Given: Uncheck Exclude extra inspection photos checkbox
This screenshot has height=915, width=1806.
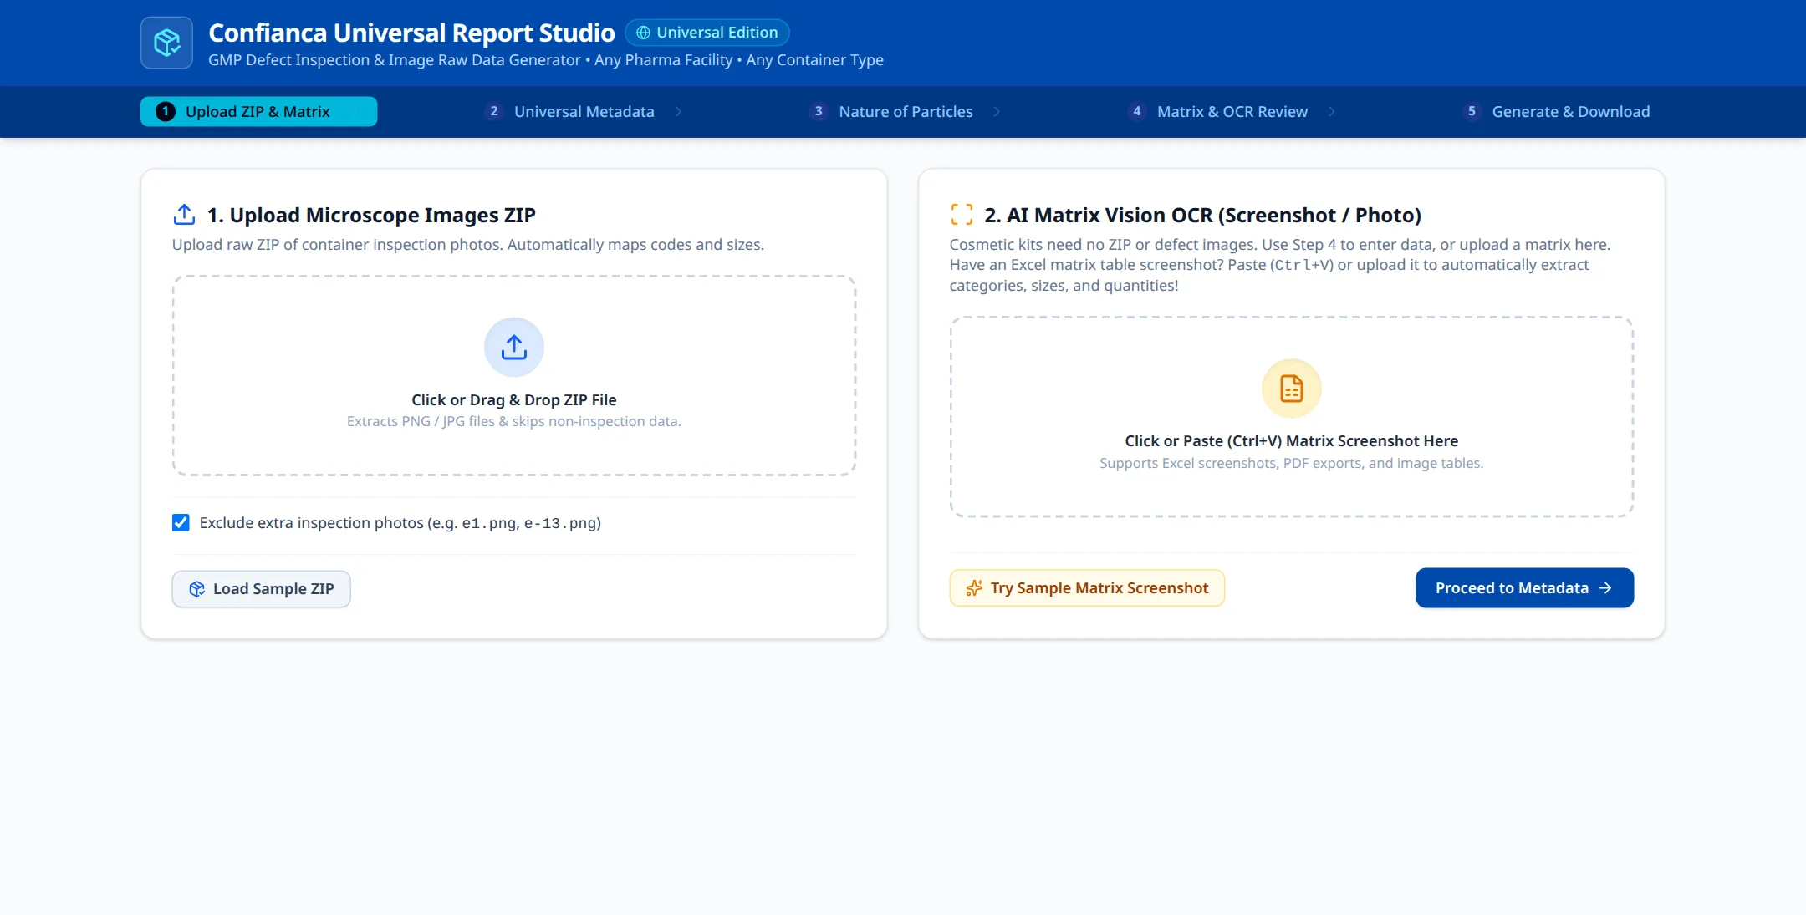Looking at the screenshot, I should pyautogui.click(x=181, y=523).
